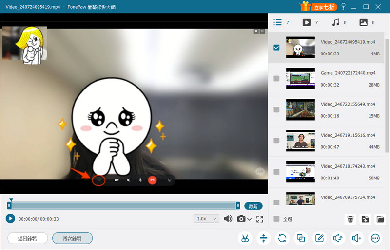Open the video compress tool

264,238
